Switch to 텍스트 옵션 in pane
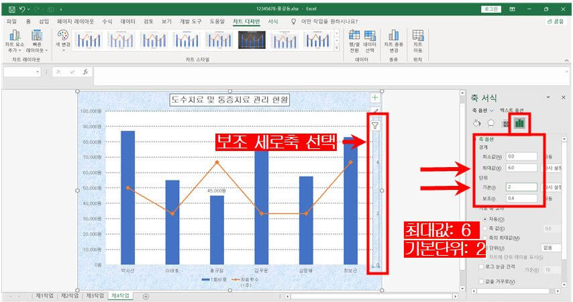The height and width of the screenshot is (302, 573). [511, 111]
